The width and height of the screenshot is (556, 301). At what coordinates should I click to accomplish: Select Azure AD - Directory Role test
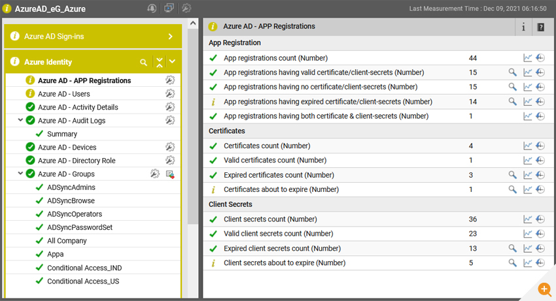pos(77,161)
